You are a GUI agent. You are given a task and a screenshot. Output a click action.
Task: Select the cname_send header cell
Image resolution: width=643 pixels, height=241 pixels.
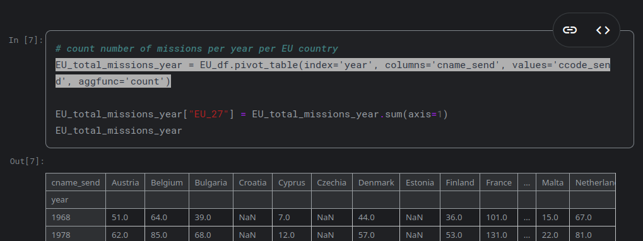point(76,182)
